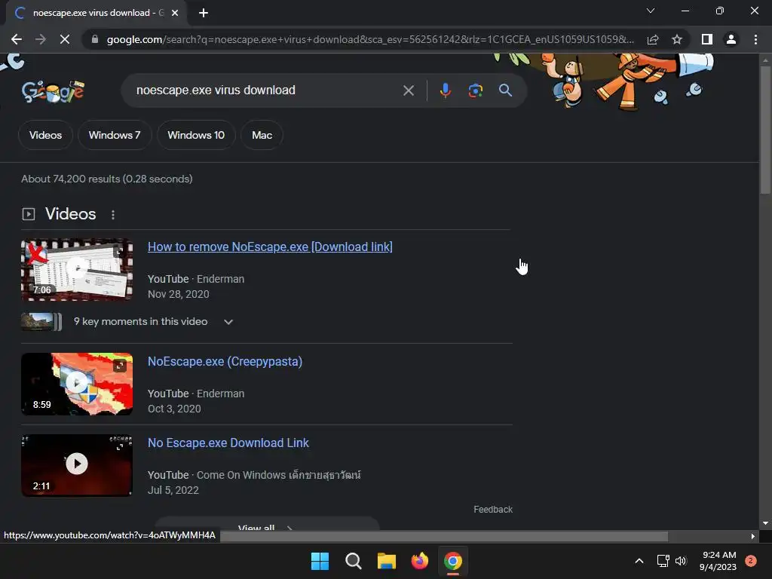Play the 7:06 video thumbnail
Screen dimensions: 772x579
click(77, 269)
